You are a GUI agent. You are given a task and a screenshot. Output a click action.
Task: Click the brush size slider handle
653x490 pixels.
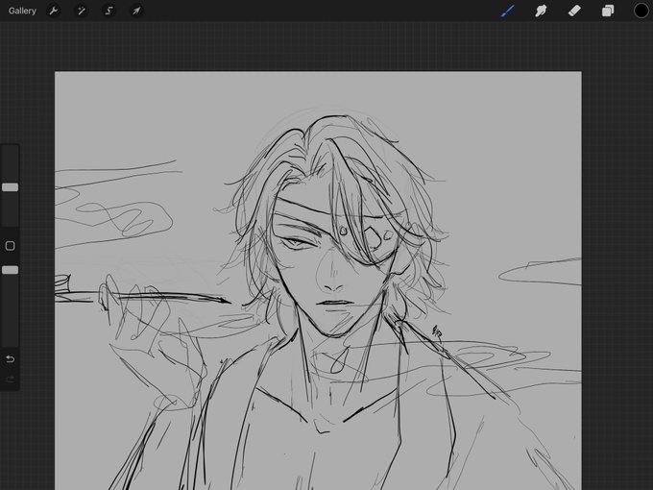click(10, 187)
